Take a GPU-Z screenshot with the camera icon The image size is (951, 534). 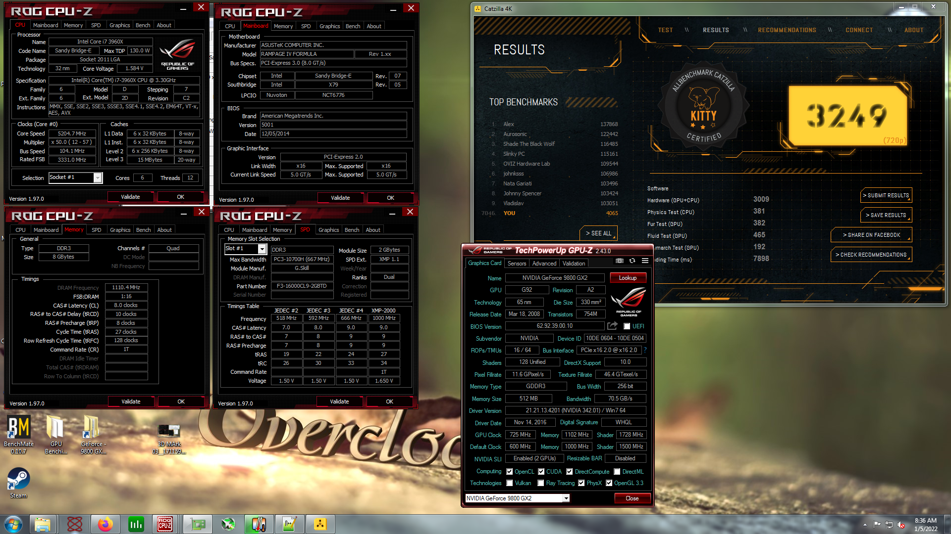tap(619, 261)
